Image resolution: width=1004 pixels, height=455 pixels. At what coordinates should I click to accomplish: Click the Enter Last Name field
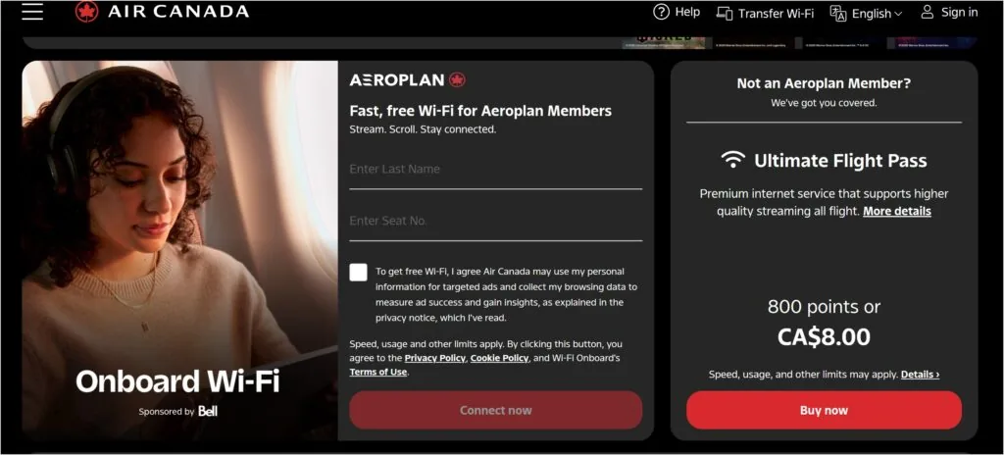point(495,170)
